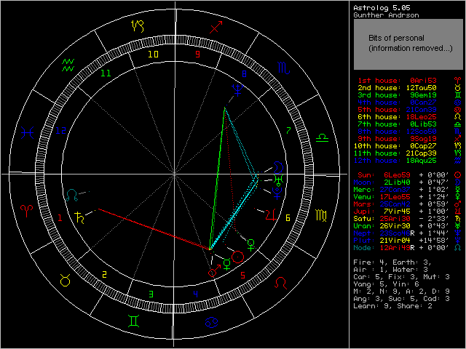Click the "Uran: 26Vir30" position entry

[x=408, y=226]
